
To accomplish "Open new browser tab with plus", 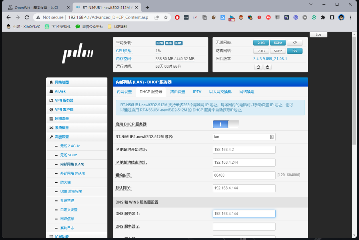I will (x=147, y=8).
